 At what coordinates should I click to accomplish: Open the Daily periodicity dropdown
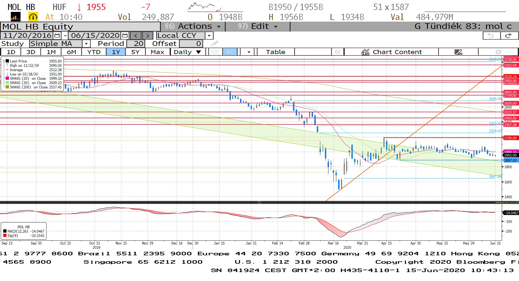tap(188, 52)
